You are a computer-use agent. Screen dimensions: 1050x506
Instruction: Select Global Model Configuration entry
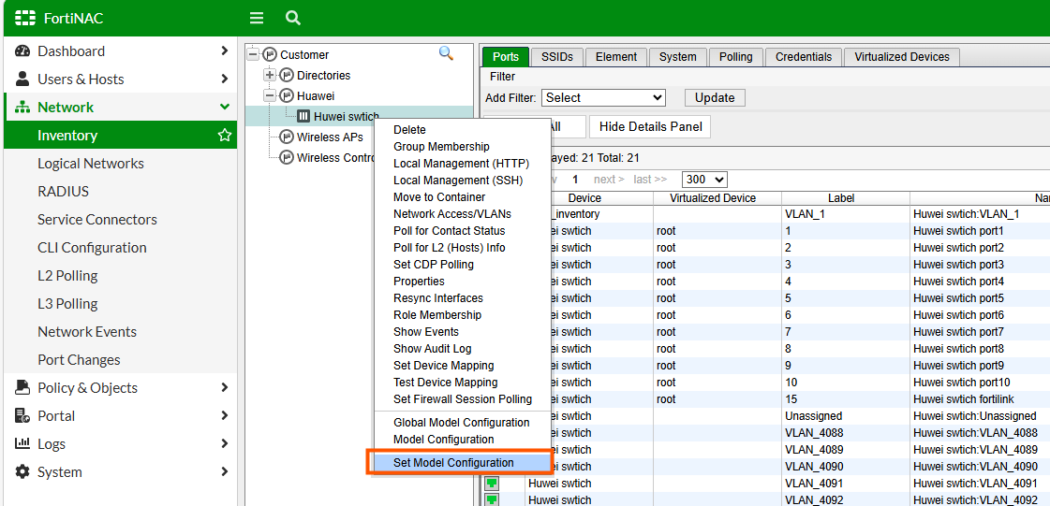coord(462,423)
